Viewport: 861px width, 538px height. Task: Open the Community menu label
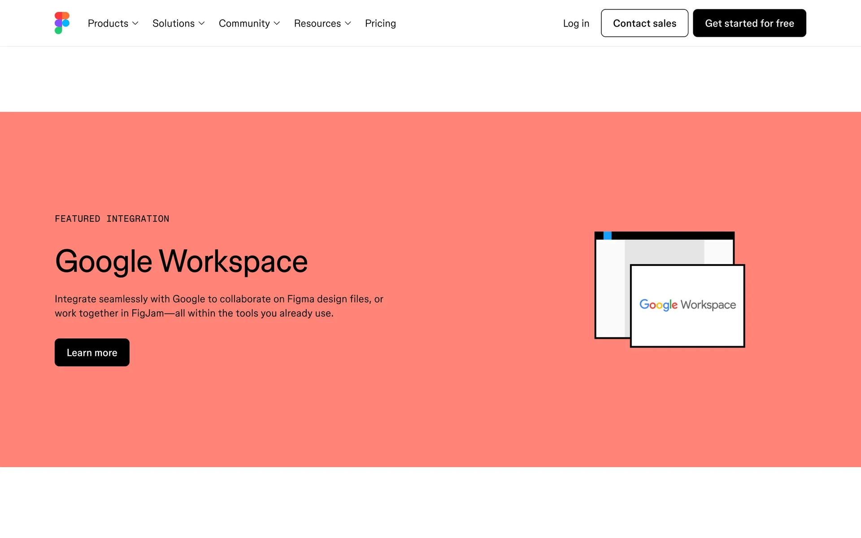click(x=244, y=23)
